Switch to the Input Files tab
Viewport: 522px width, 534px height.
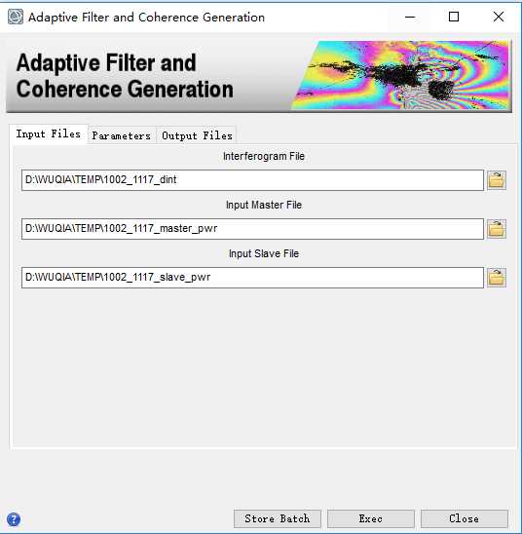click(49, 133)
